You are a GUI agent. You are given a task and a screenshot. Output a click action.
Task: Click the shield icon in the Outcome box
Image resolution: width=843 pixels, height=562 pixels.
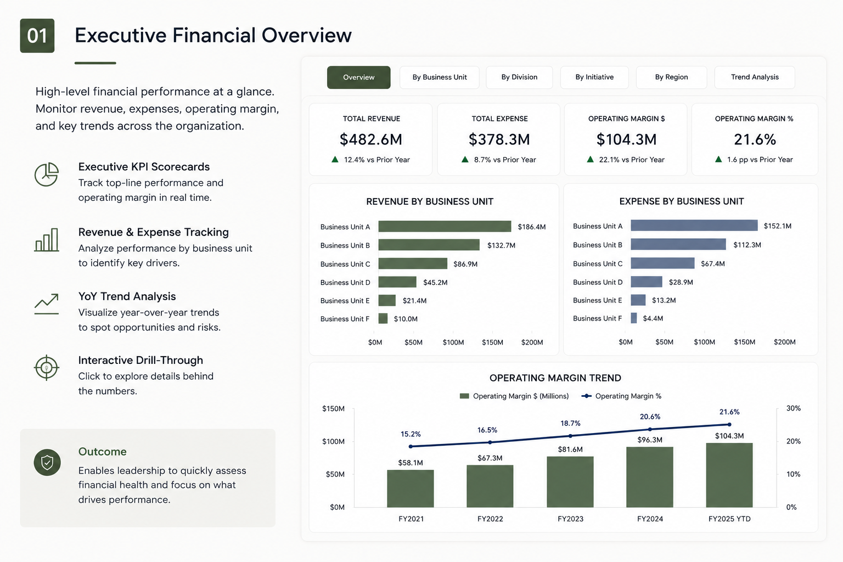coord(47,463)
